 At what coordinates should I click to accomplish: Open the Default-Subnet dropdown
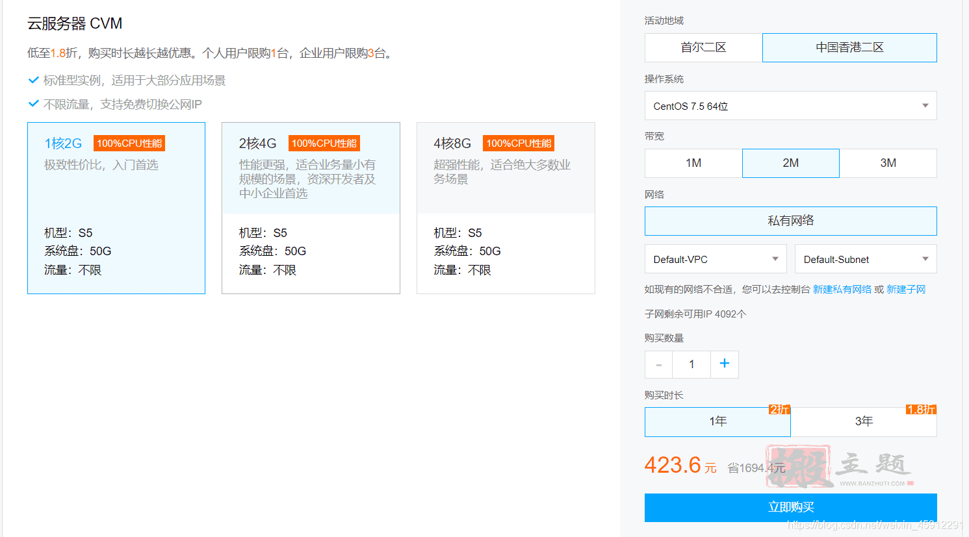(x=866, y=259)
